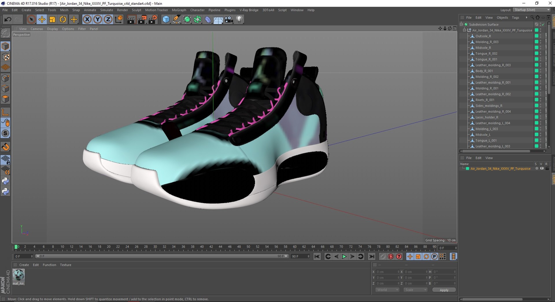Switch to Points mode
Screen dimensions: 555x302
(5, 78)
